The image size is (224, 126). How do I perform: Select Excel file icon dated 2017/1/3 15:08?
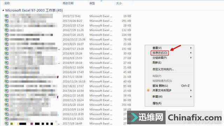[6, 77]
